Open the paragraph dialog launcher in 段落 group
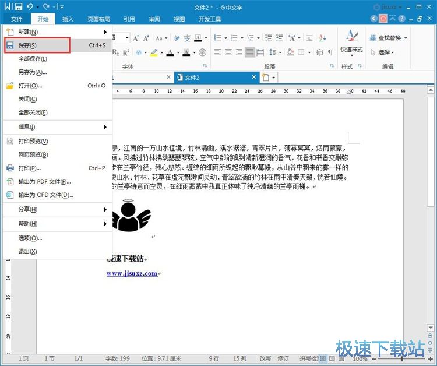437x366 pixels. 332,66
